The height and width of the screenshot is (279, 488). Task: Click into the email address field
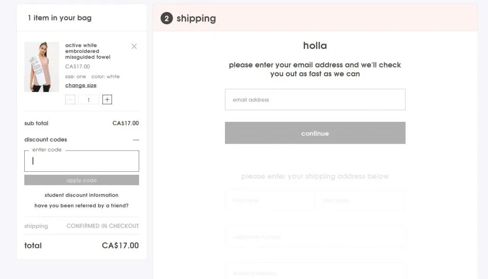coord(315,100)
